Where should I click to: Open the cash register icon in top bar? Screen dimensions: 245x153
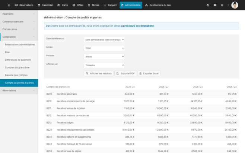tap(208, 5)
